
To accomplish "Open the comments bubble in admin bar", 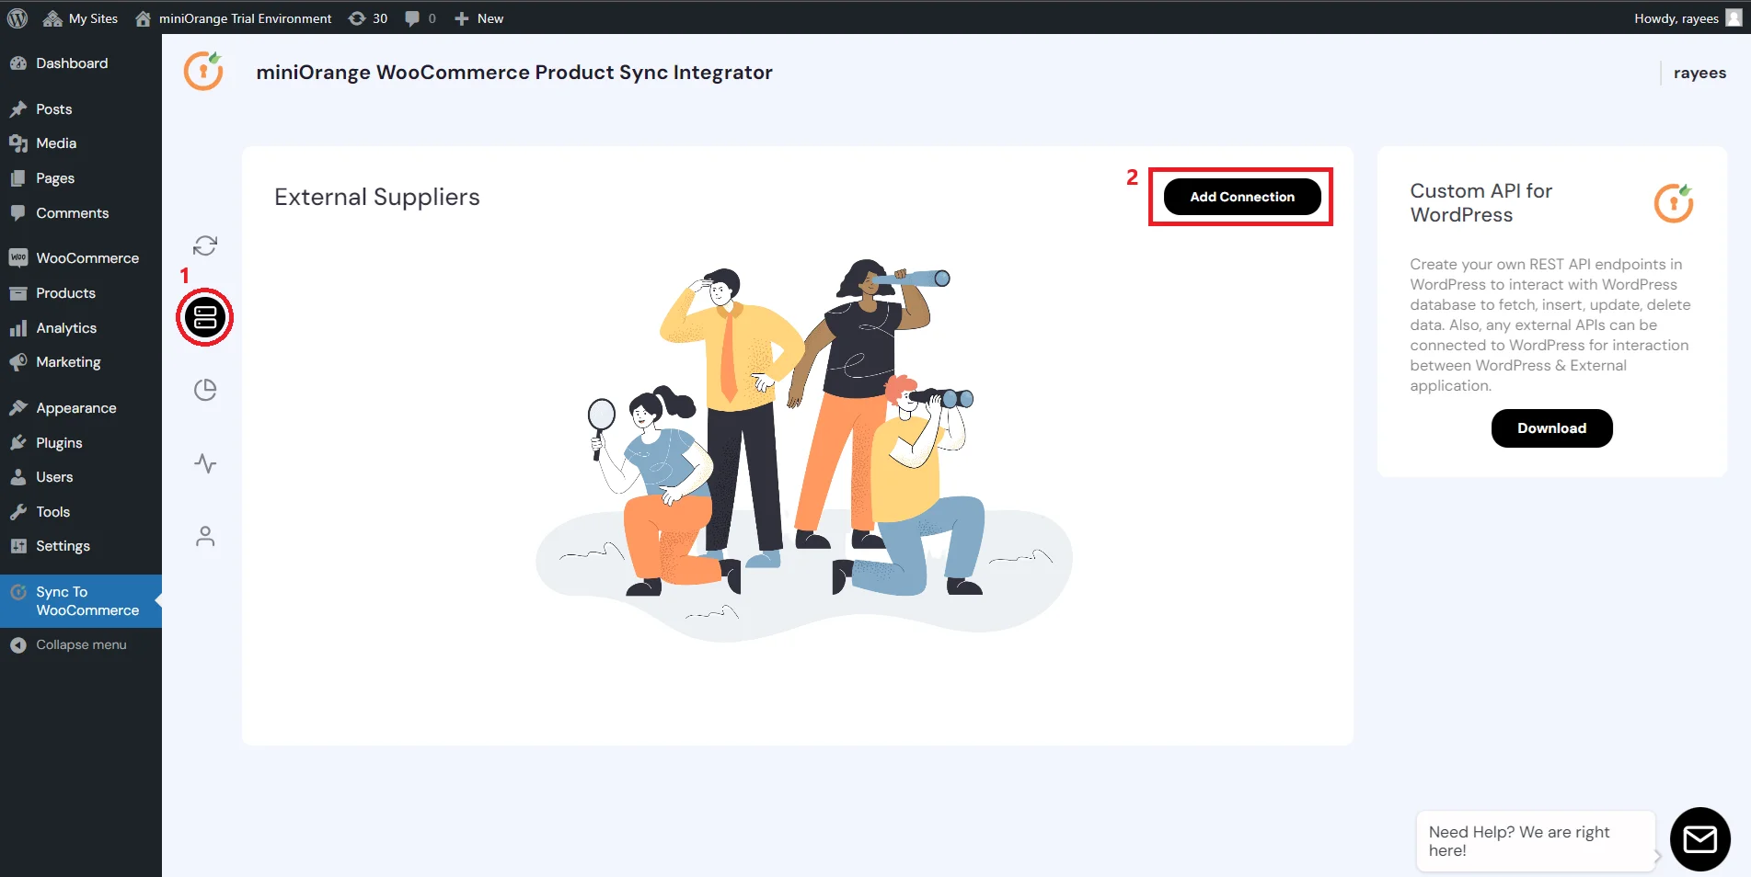I will [x=420, y=17].
